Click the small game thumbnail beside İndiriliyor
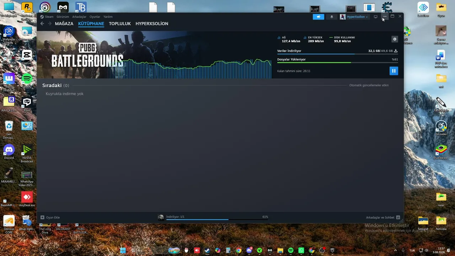Image resolution: width=455 pixels, height=256 pixels. [x=161, y=217]
